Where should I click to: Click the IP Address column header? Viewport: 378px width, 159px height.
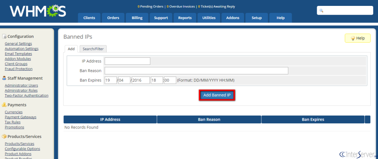click(110, 119)
